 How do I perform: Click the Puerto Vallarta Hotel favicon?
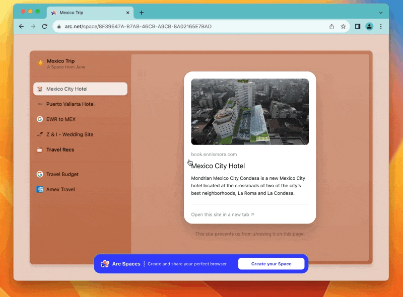point(40,104)
